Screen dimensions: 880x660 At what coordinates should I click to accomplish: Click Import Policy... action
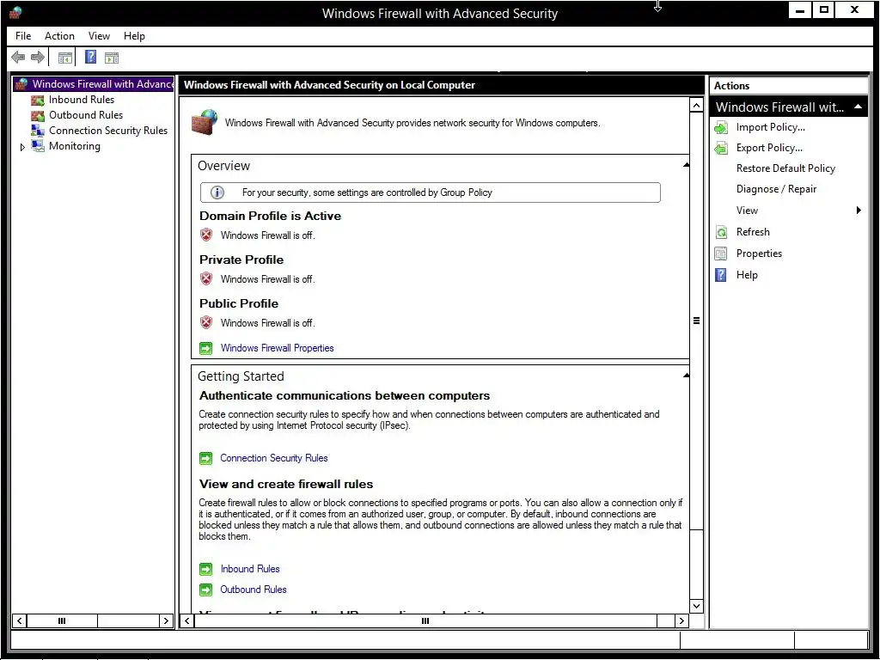(771, 127)
